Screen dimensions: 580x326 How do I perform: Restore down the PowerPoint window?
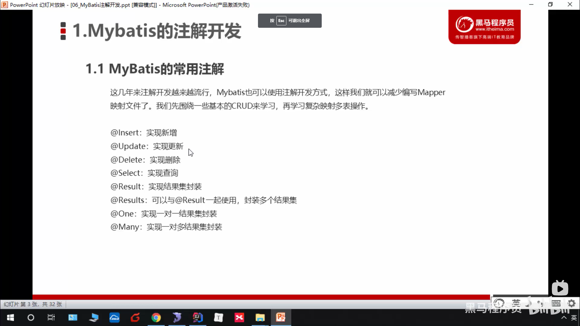coord(550,5)
